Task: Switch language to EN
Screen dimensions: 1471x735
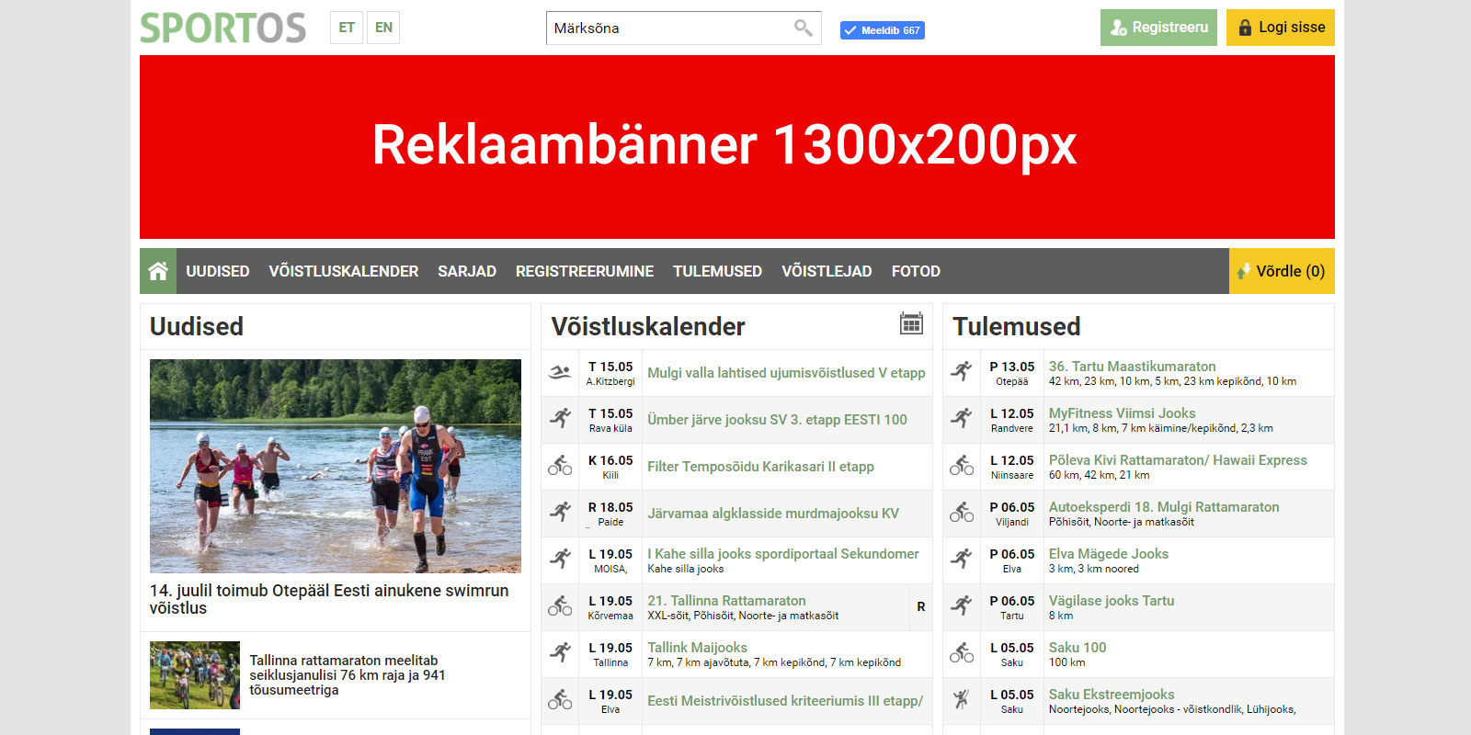Action: pos(383,28)
